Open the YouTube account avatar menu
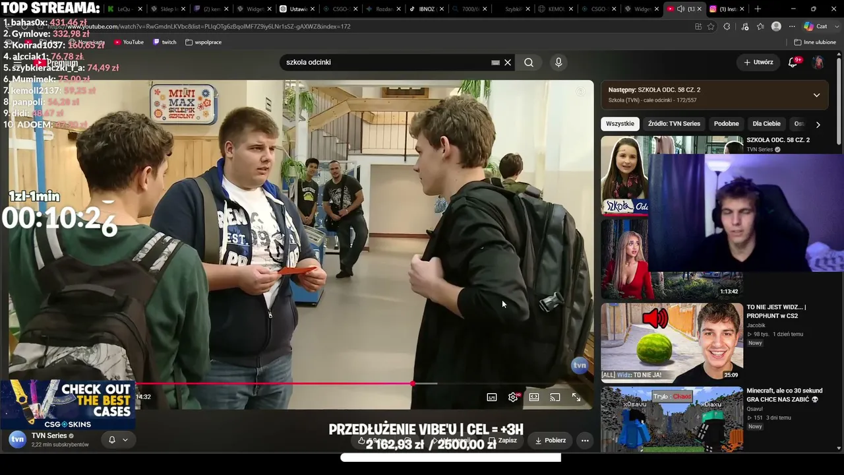 (x=818, y=62)
